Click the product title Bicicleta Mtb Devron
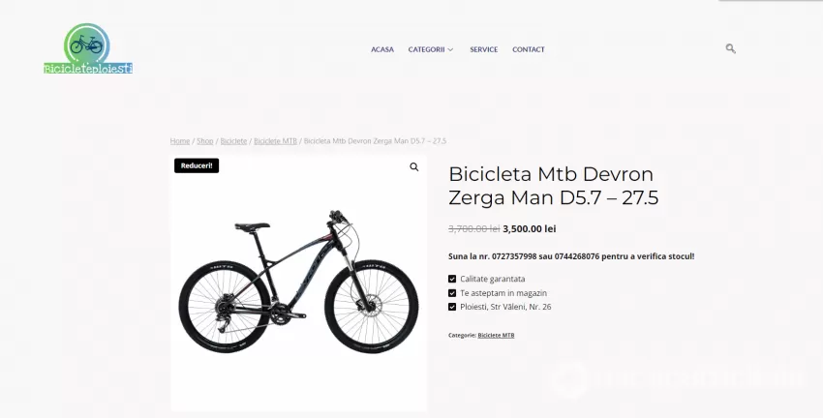Screen dimensions: 823x418 coord(553,186)
